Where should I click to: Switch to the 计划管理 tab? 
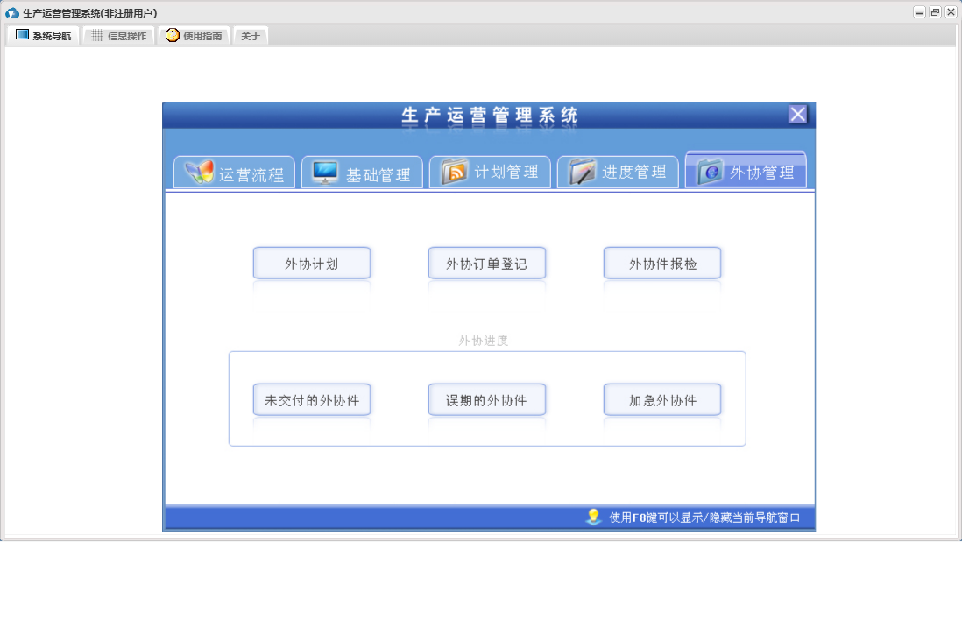click(x=490, y=173)
